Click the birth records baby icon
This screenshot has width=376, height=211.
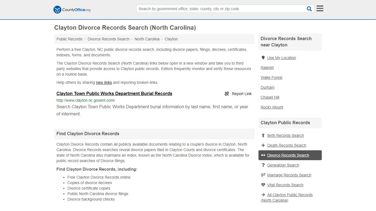click(x=263, y=135)
